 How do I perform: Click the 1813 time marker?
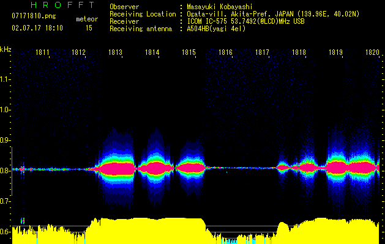coord(116,52)
